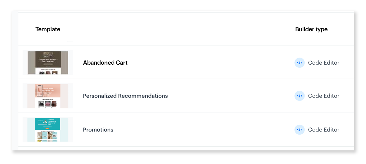This screenshot has height=164, width=366.
Task: Click the dark banner in Abandoned Cart thumbnail
Action: (47, 59)
